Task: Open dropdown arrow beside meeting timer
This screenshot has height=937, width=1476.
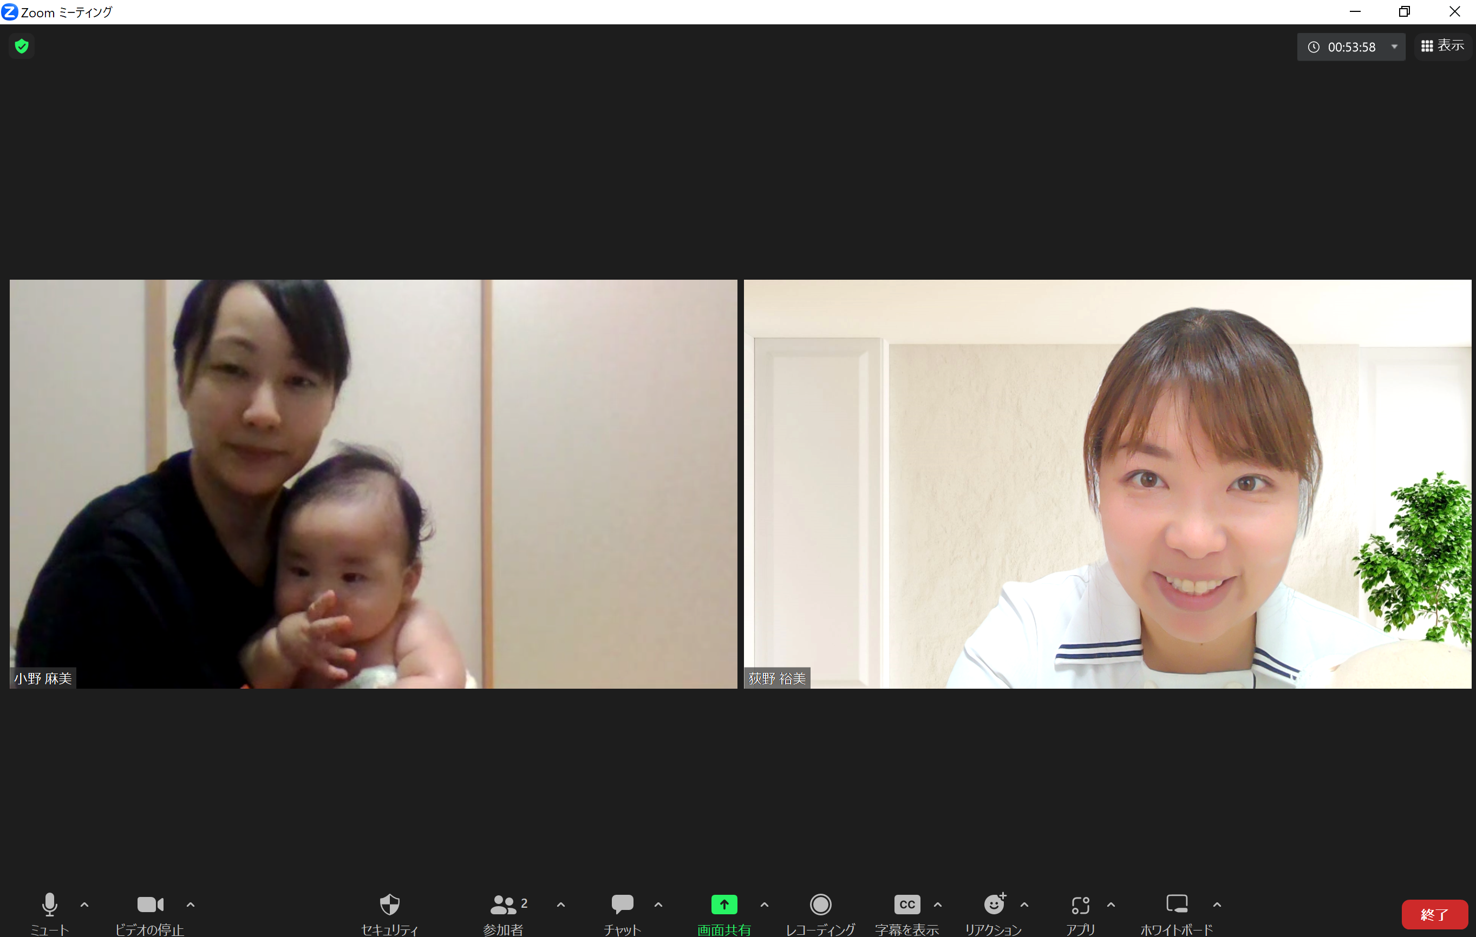Action: click(1394, 47)
